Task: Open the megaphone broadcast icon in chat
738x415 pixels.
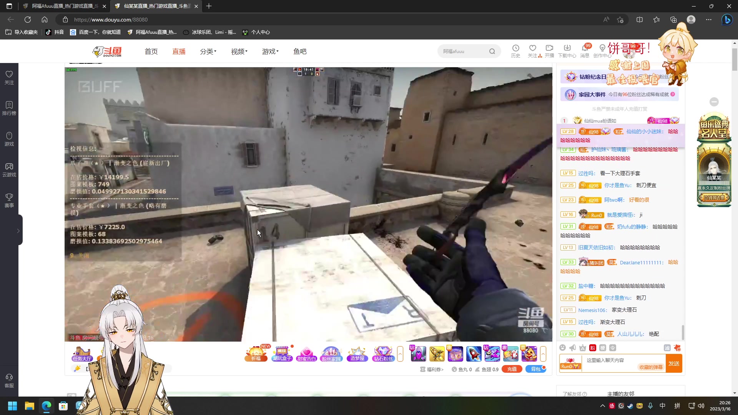Action: (573, 348)
